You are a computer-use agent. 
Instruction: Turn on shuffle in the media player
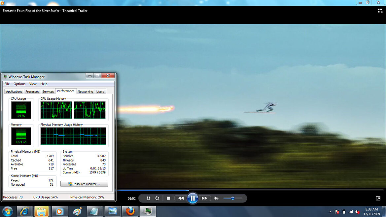click(x=148, y=198)
